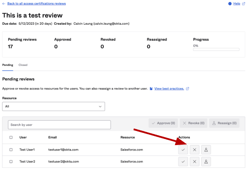Click the Search by user field
247x169 pixels.
(x=59, y=125)
